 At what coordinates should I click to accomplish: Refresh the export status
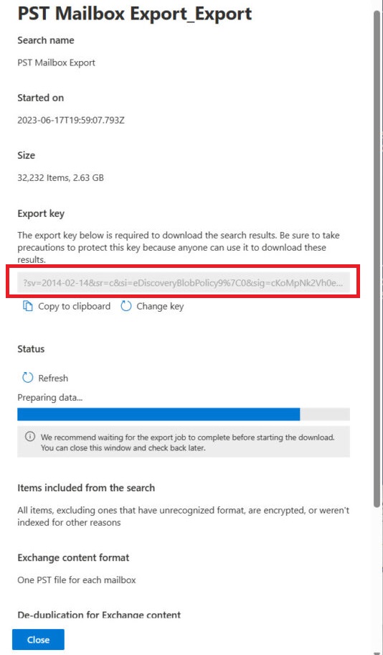45,378
